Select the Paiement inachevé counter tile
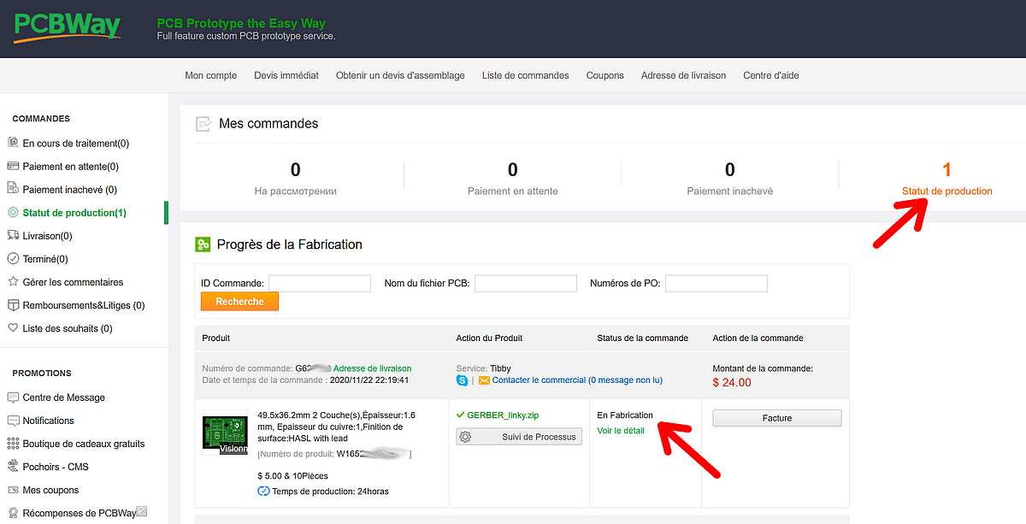 pyautogui.click(x=729, y=178)
